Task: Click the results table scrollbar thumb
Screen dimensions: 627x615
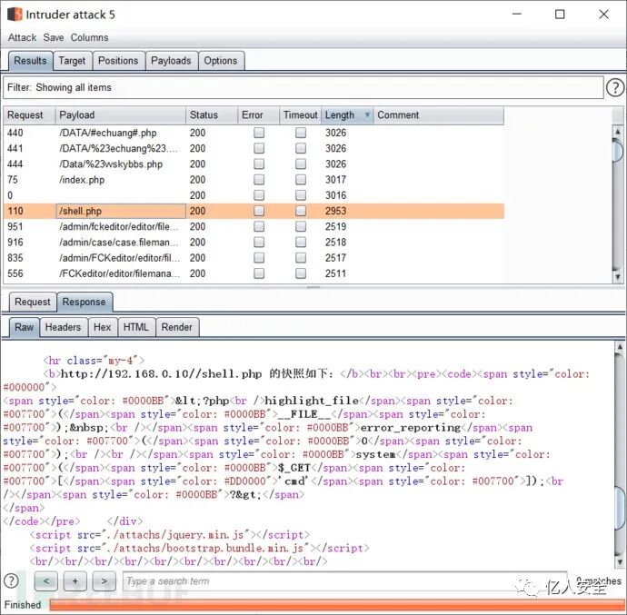Action: tap(618, 150)
